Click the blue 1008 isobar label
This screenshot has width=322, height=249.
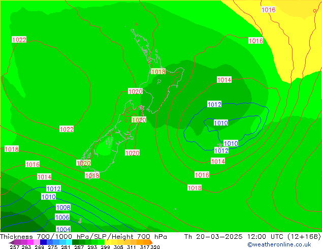coord(63,207)
